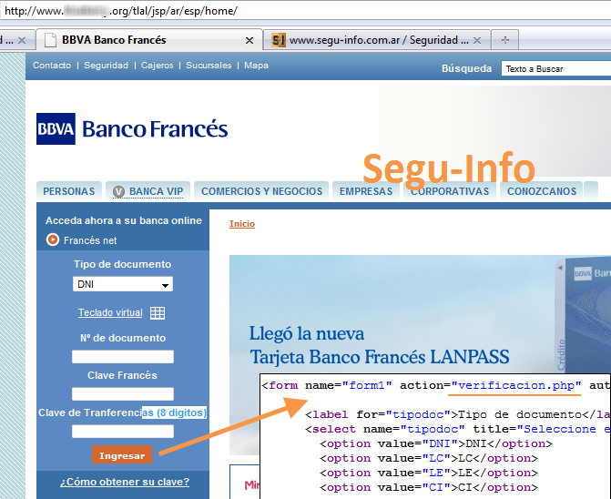Click the Texto a Buscar search field
The image size is (611, 499).
[x=556, y=68]
